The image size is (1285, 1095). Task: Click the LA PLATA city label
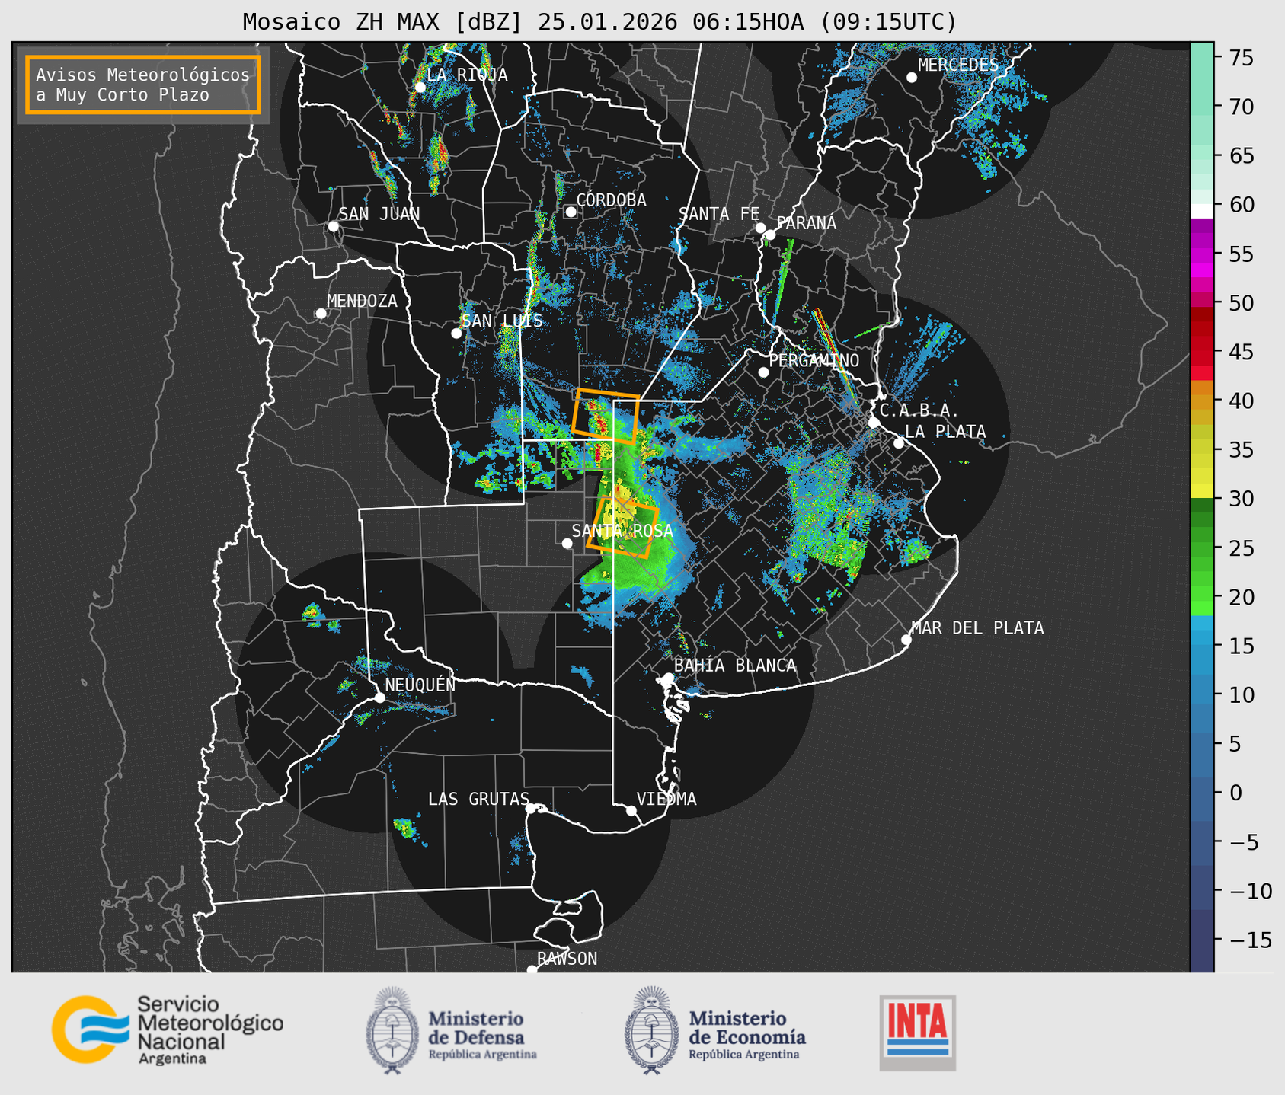tap(945, 432)
